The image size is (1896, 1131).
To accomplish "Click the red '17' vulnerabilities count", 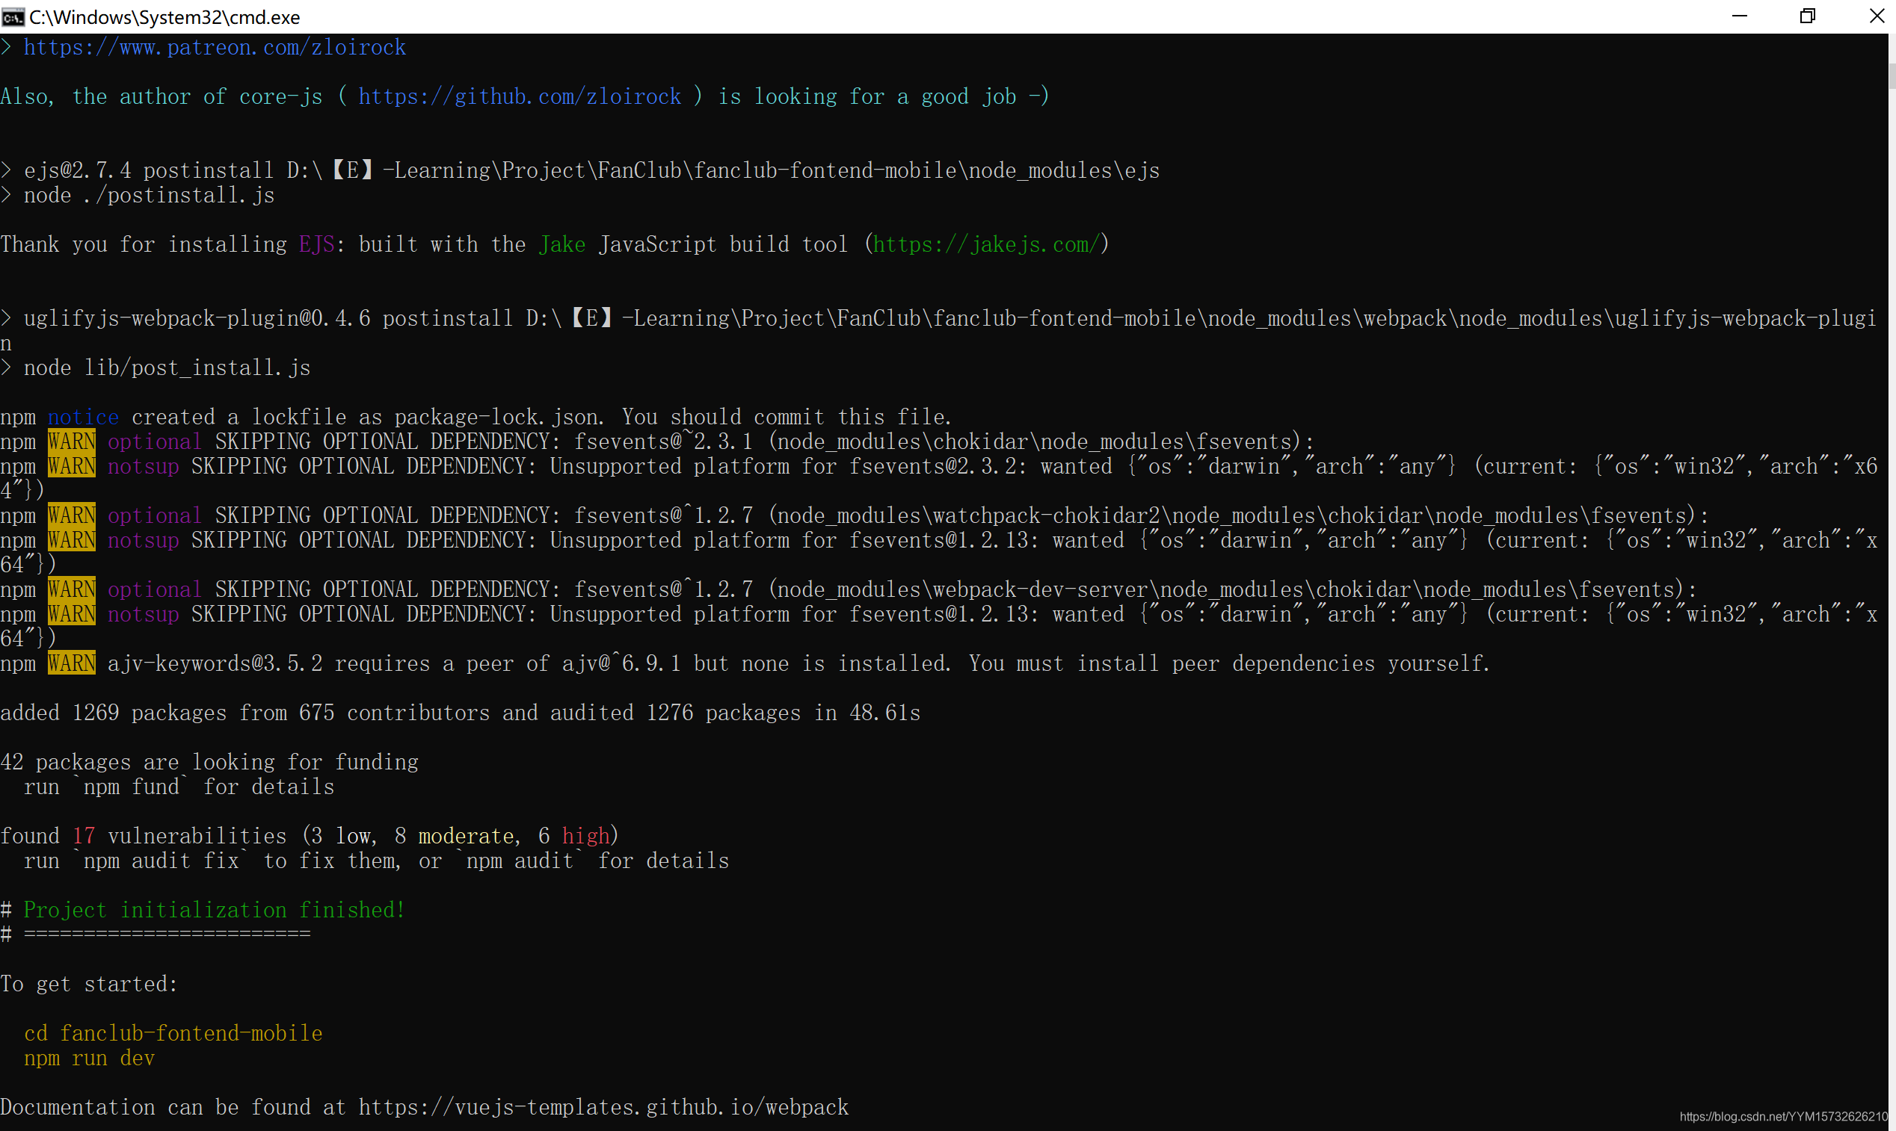I will [x=84, y=836].
